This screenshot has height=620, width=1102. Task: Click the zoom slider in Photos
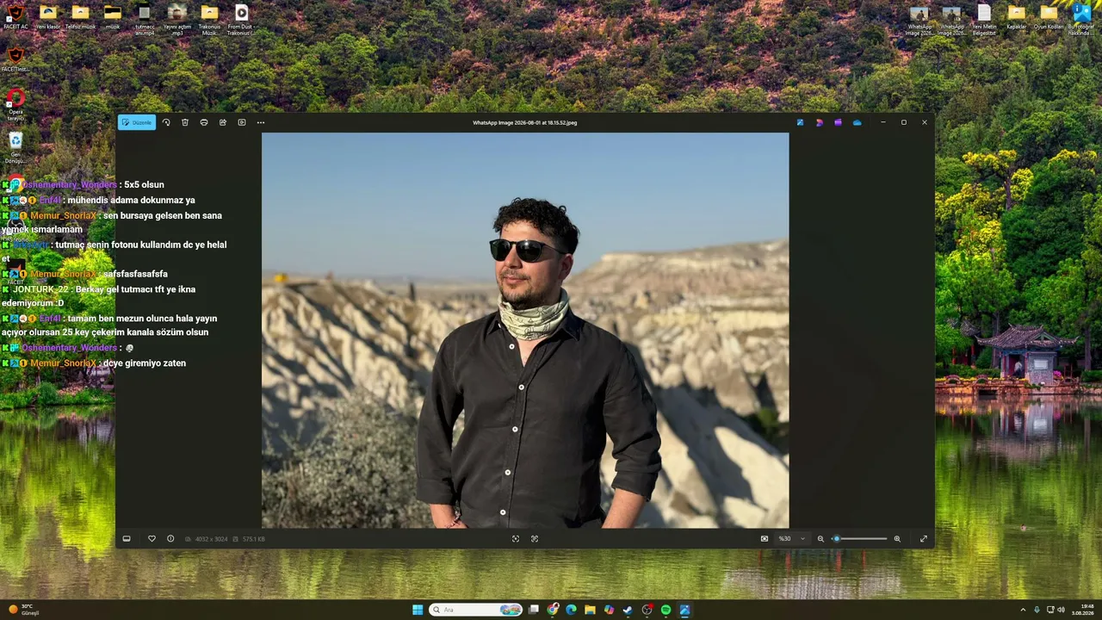pyautogui.click(x=859, y=539)
